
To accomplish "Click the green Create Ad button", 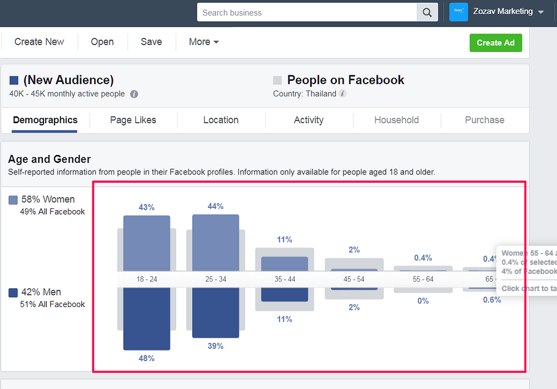I will [496, 43].
